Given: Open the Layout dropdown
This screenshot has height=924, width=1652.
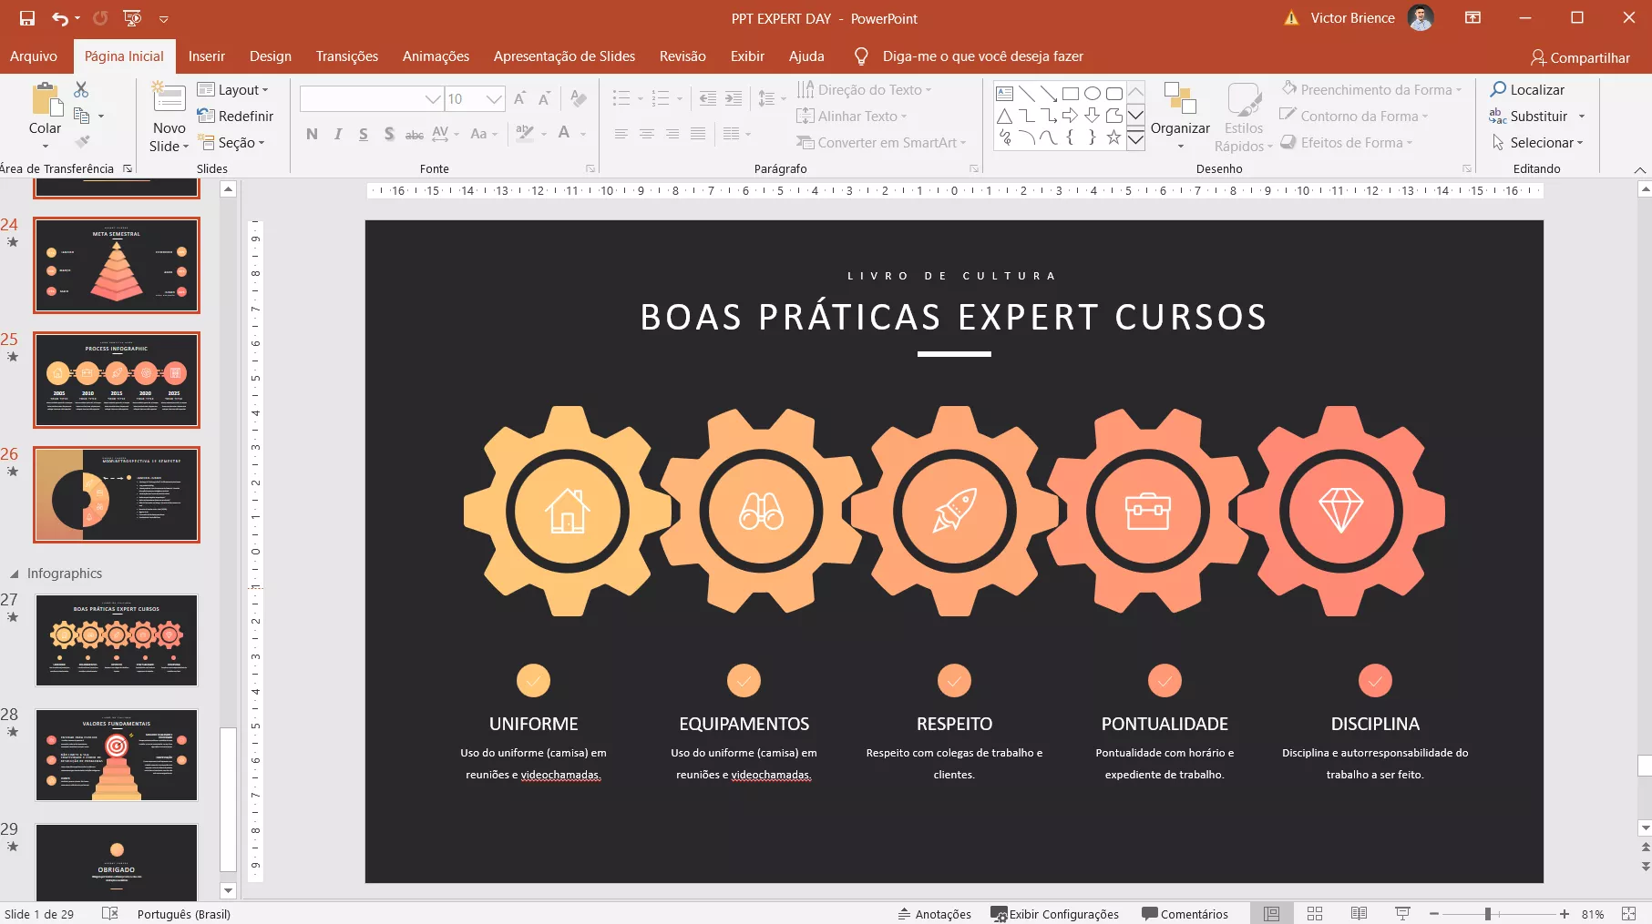Looking at the screenshot, I should 235,89.
